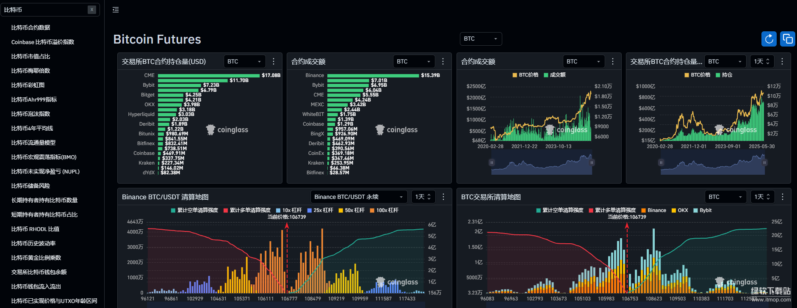Toggle Bybit legend in exchange liquidation map
Viewport: 797px width, 308px height.
click(703, 210)
